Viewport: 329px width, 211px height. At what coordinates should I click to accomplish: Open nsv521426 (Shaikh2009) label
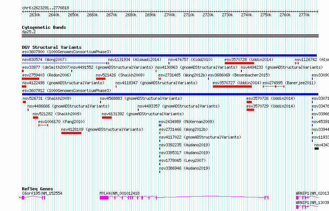[x=120, y=75]
